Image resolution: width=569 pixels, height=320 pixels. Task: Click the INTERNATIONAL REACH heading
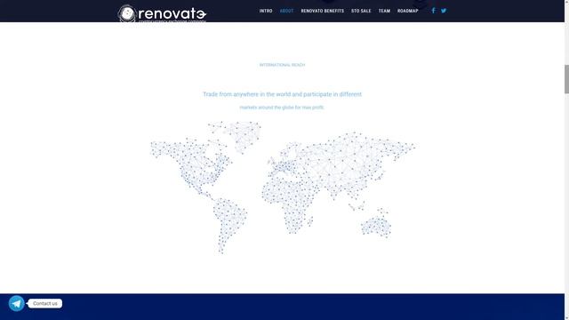click(x=283, y=65)
